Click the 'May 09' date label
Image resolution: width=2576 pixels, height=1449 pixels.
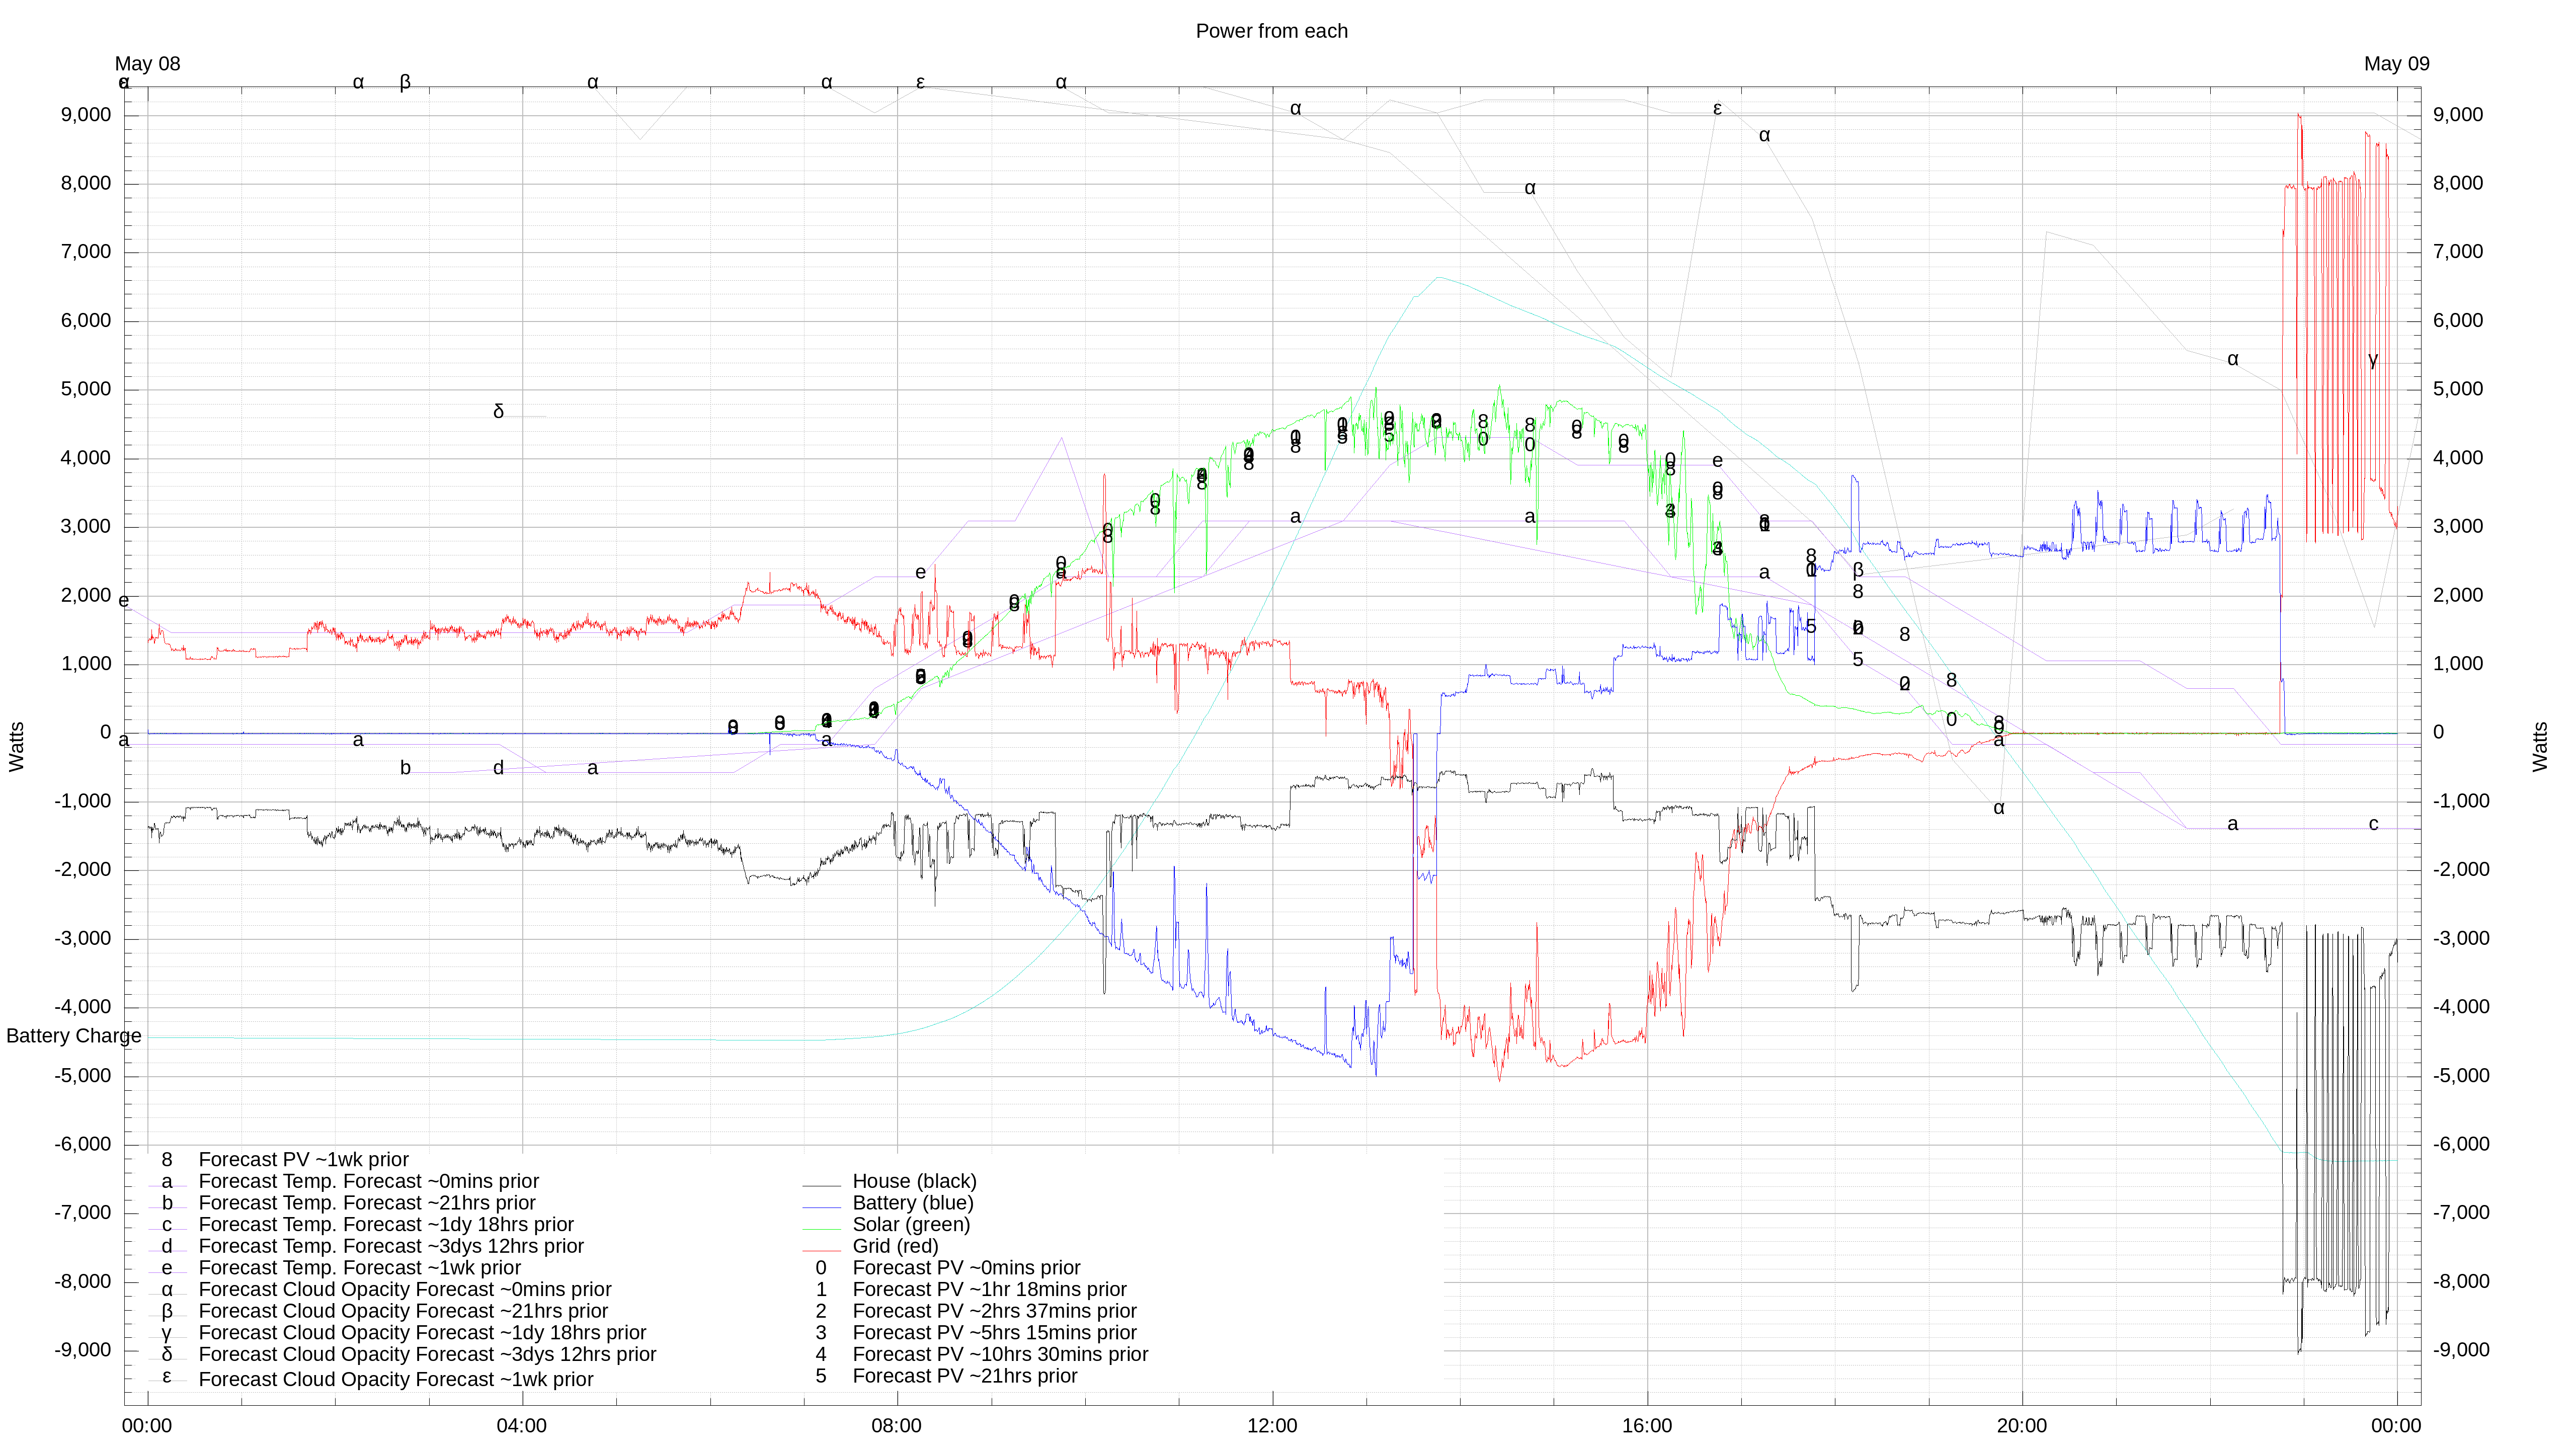point(2396,64)
